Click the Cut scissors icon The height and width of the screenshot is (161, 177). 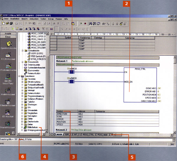pos(26,24)
